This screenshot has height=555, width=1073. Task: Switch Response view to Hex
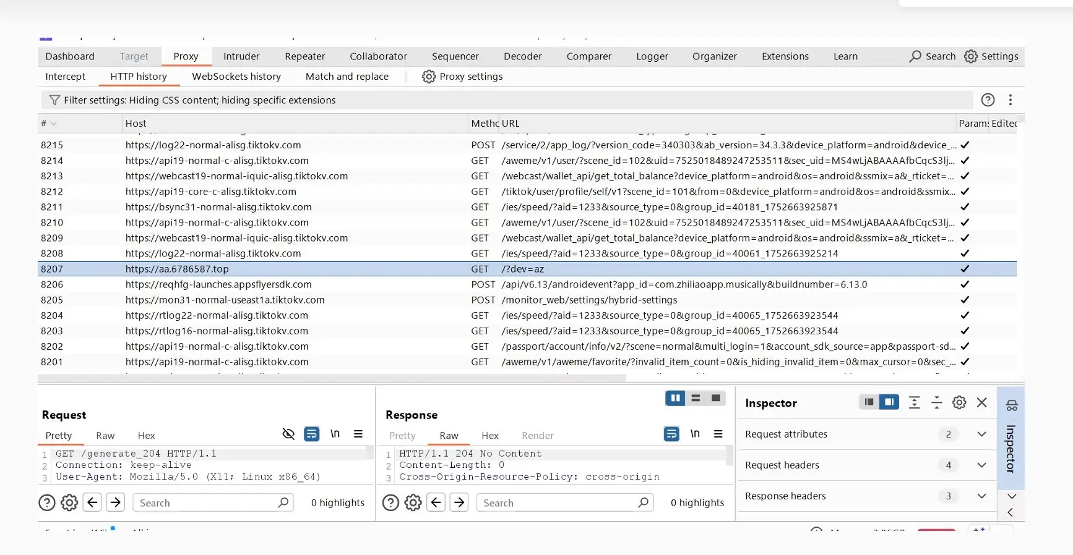click(490, 436)
